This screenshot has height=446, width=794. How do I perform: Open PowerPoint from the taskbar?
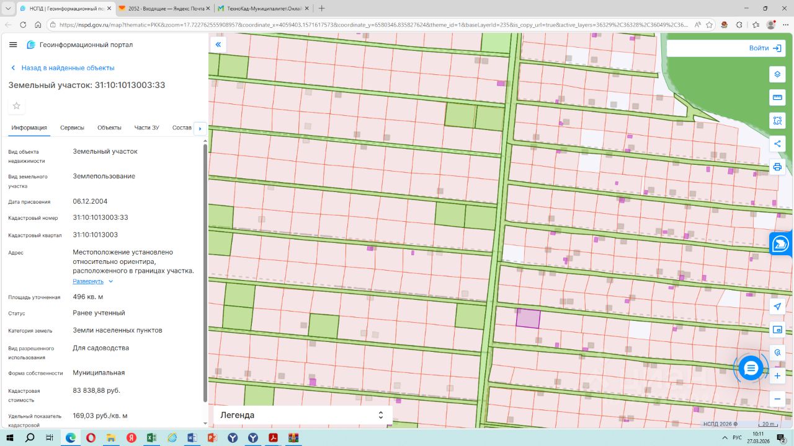pos(212,437)
